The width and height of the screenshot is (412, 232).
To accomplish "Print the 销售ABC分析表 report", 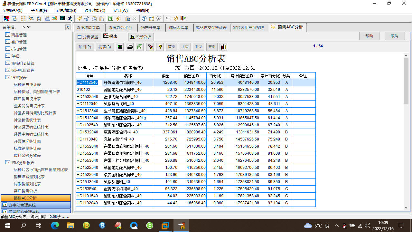I will tap(130, 47).
